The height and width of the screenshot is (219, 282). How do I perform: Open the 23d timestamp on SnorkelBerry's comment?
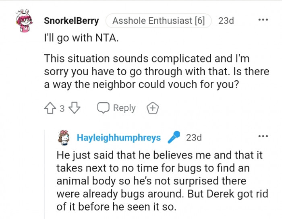tap(226, 21)
